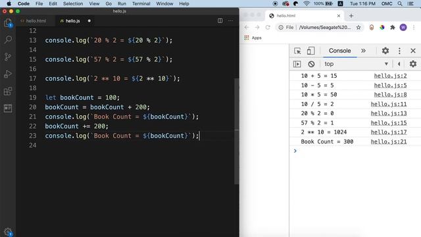This screenshot has width=421, height=237.
Task: Reload the hello.html page
Action: click(268, 28)
